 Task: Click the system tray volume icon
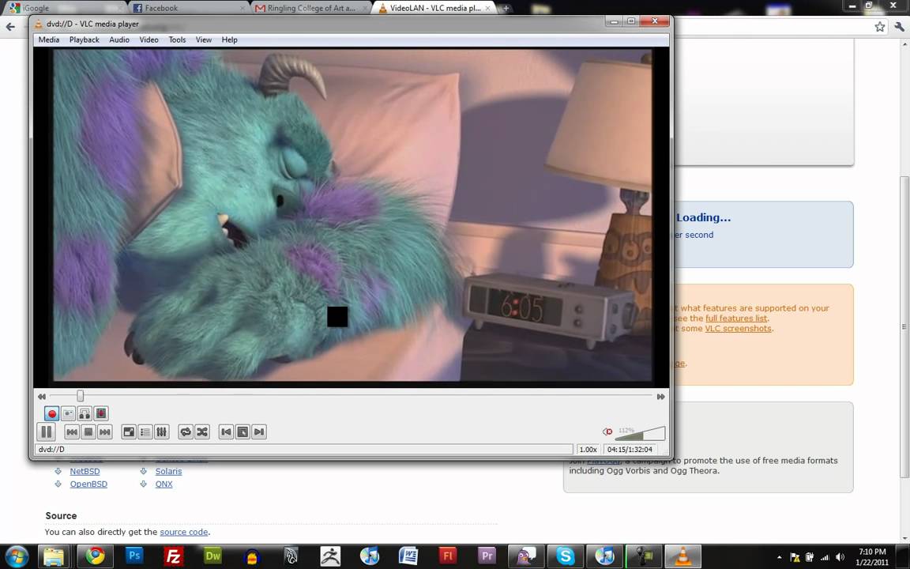coord(840,557)
